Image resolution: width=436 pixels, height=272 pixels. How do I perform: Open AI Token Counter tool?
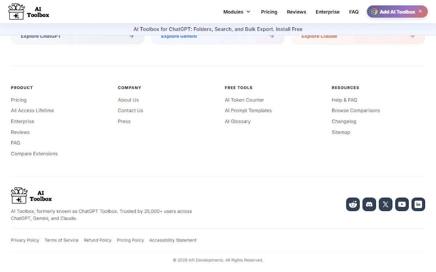245,100
